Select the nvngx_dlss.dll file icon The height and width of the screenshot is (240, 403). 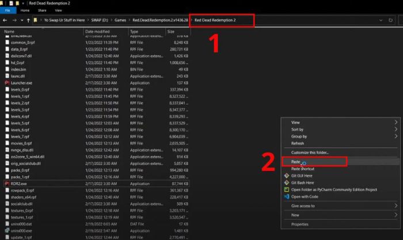click(x=7, y=150)
